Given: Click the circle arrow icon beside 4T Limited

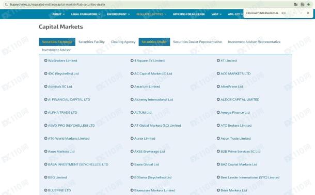Looking at the screenshot, I should tap(218, 61).
